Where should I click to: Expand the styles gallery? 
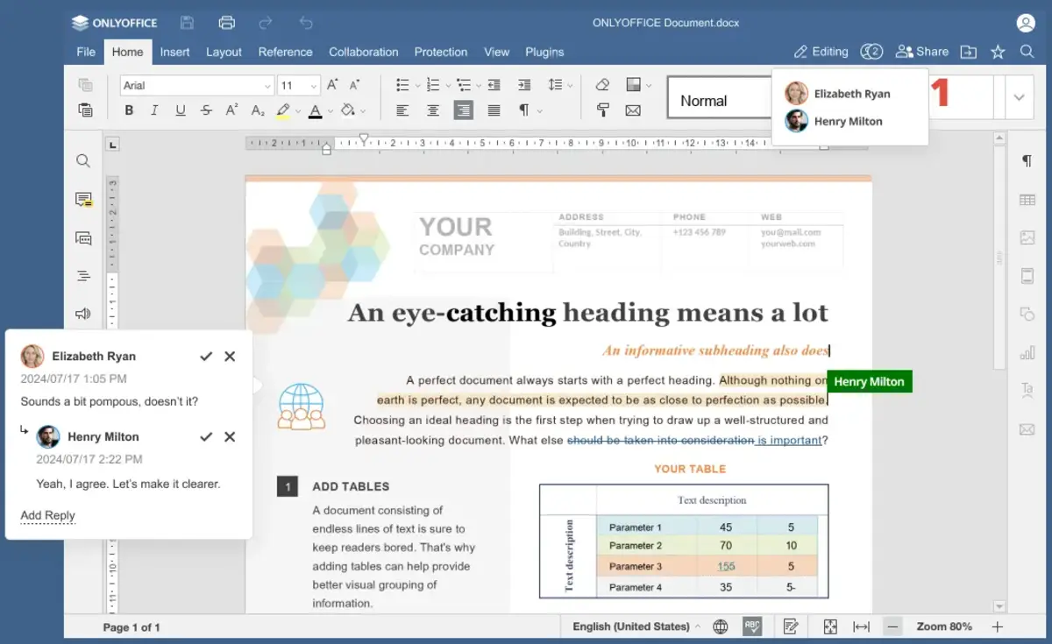coord(1019,97)
